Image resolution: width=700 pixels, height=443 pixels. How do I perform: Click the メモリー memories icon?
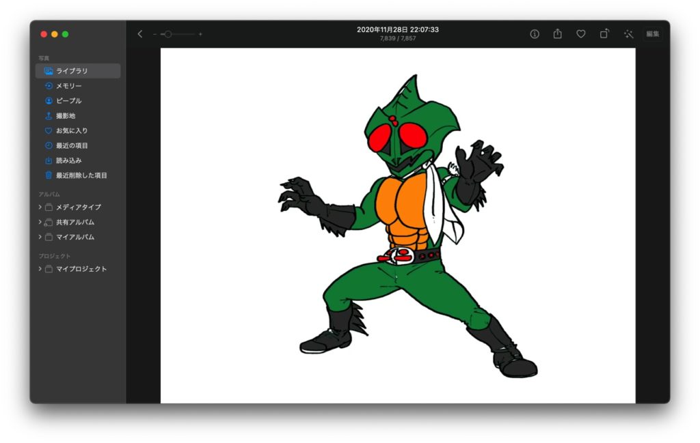click(x=49, y=85)
